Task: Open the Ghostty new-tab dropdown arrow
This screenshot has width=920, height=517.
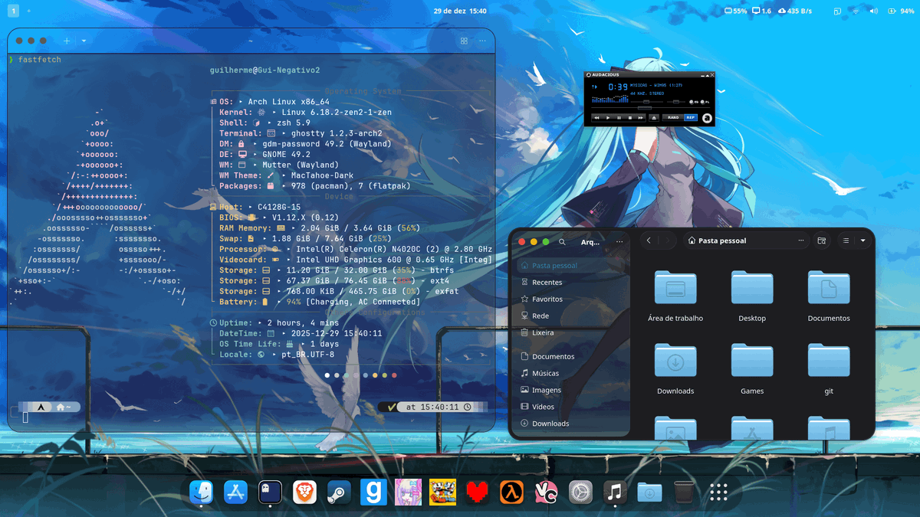Action: [x=84, y=41]
